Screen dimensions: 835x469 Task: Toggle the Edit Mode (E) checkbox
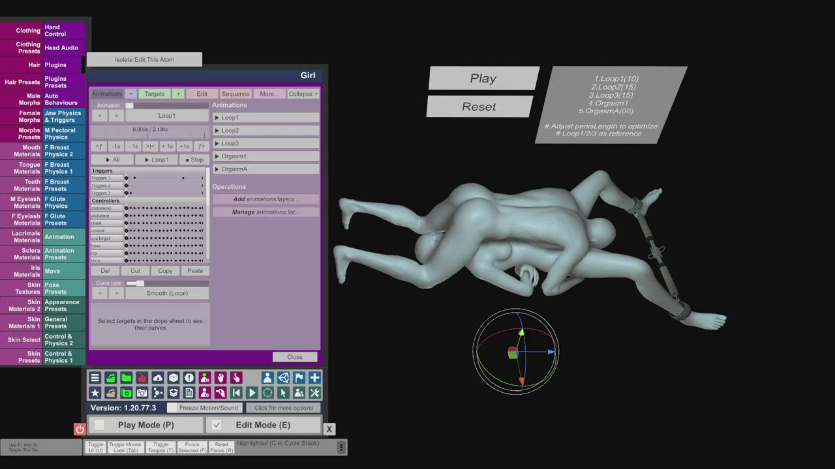(217, 425)
